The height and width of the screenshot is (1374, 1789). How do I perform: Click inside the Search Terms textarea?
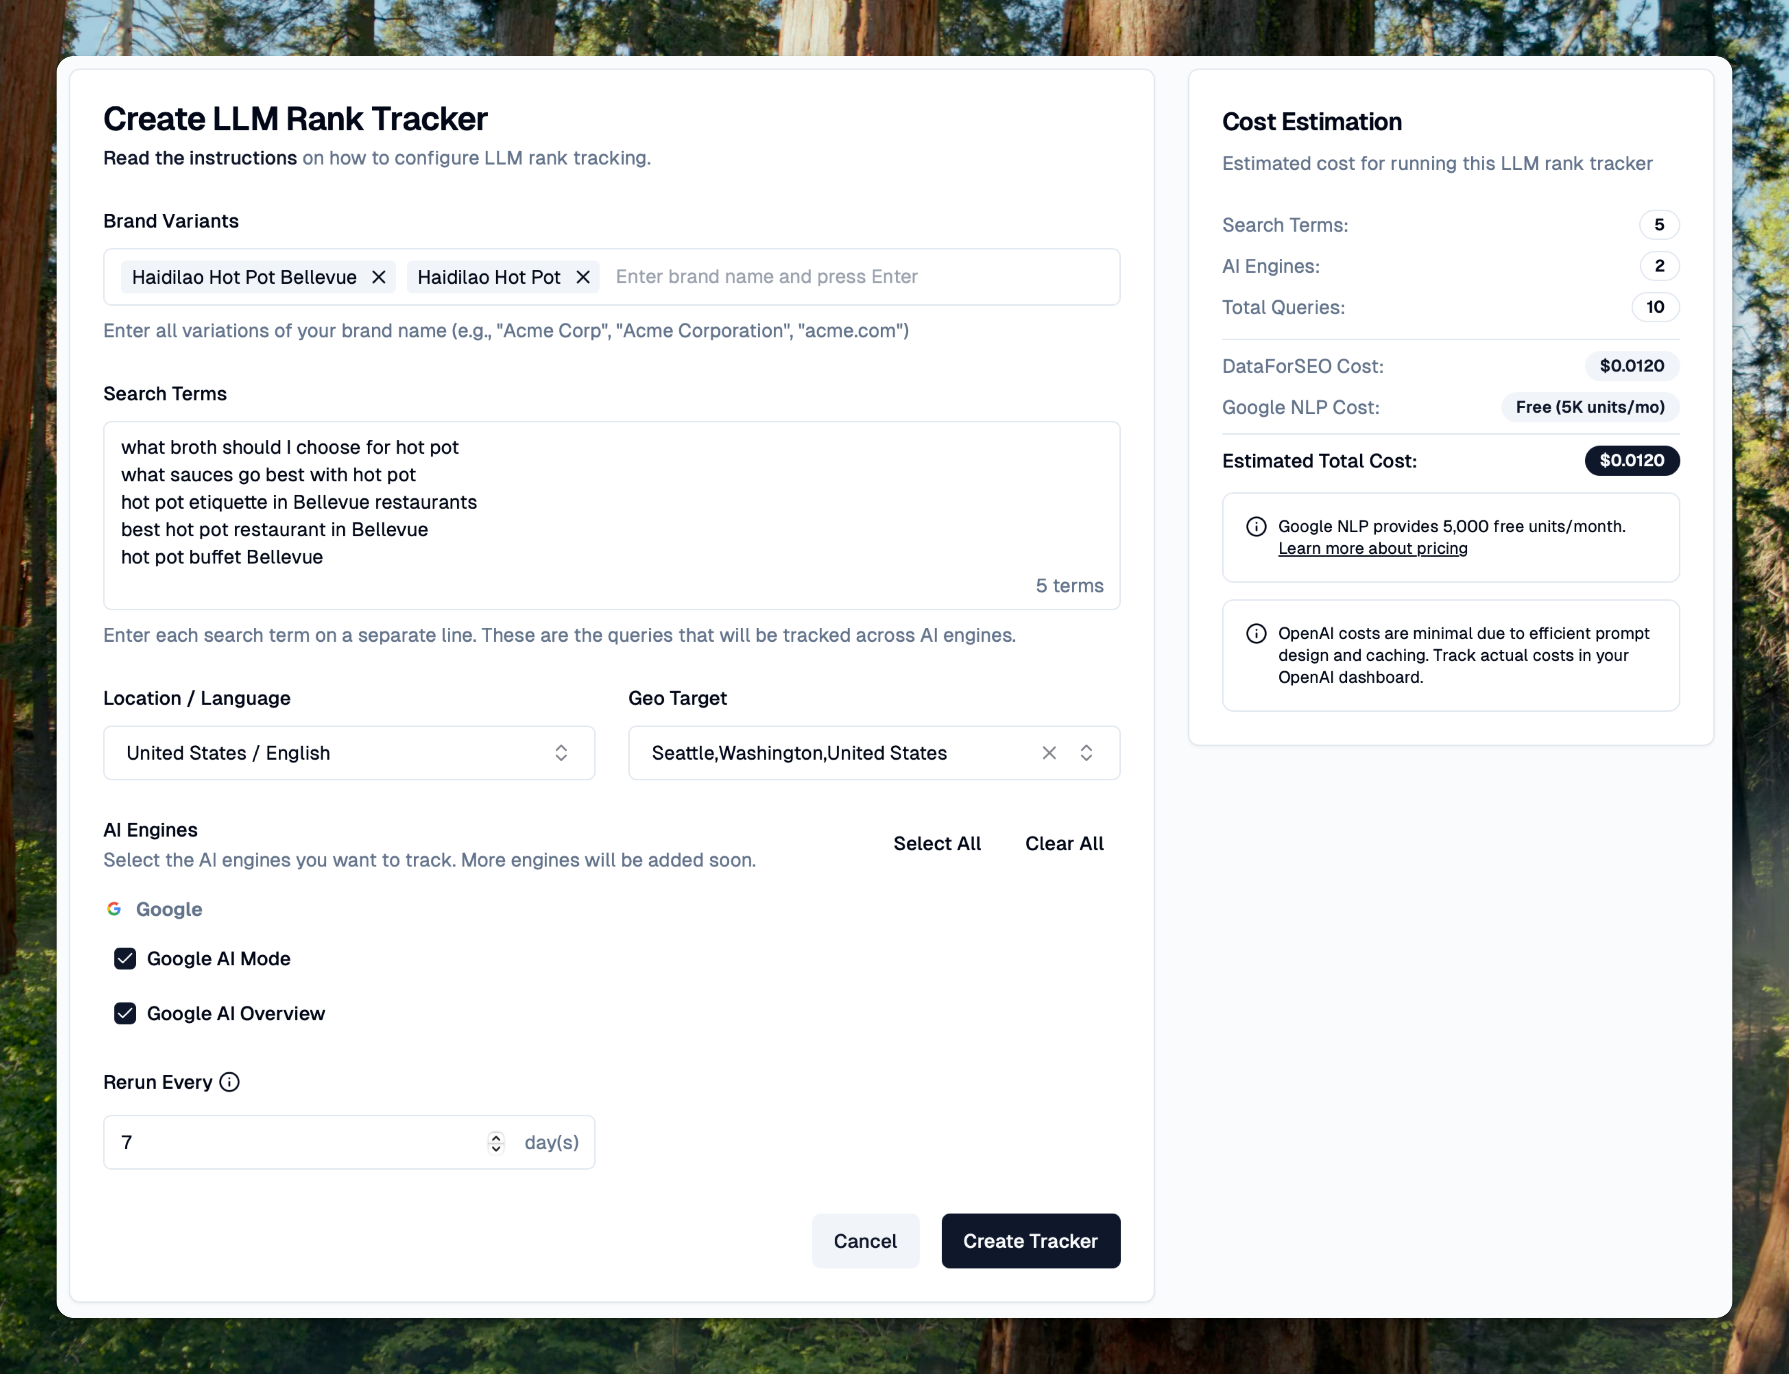pos(612,515)
